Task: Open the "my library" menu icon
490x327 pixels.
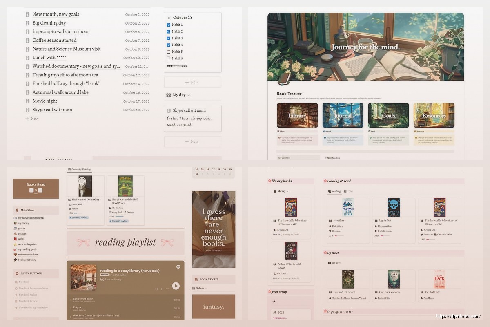Action: [x=15, y=223]
